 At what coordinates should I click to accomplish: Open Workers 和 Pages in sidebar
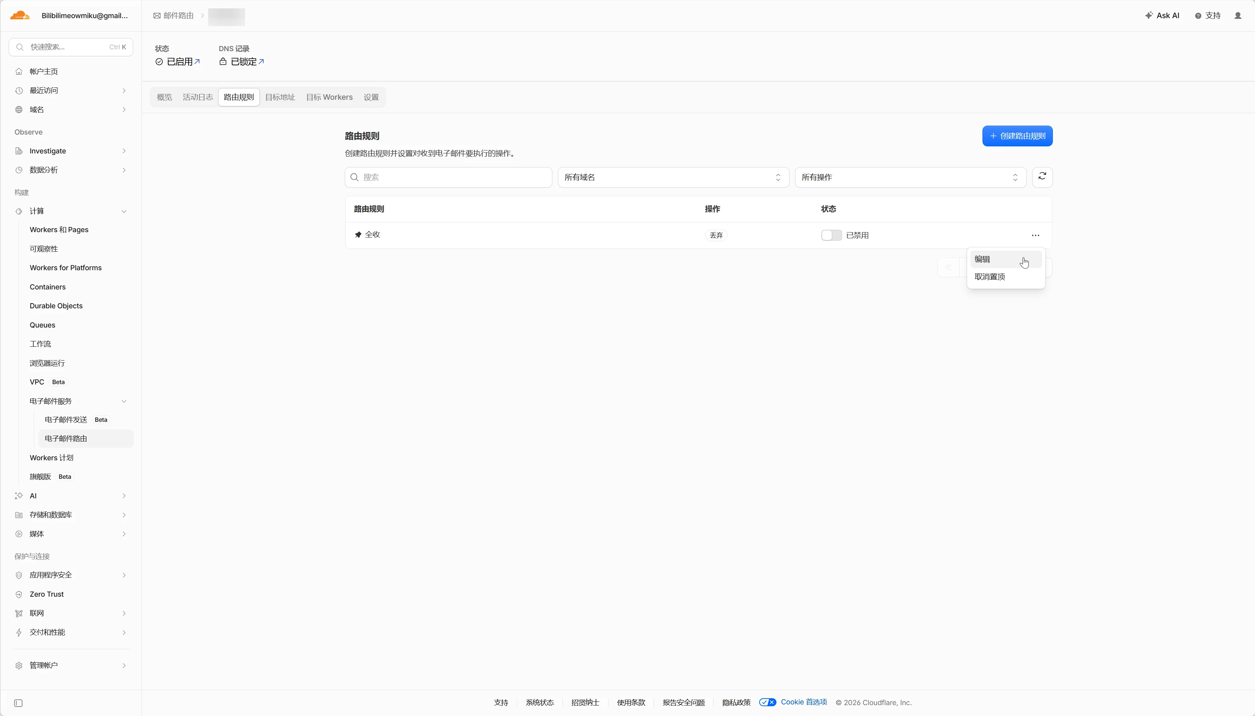point(59,230)
